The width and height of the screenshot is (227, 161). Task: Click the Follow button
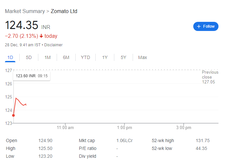(206, 26)
